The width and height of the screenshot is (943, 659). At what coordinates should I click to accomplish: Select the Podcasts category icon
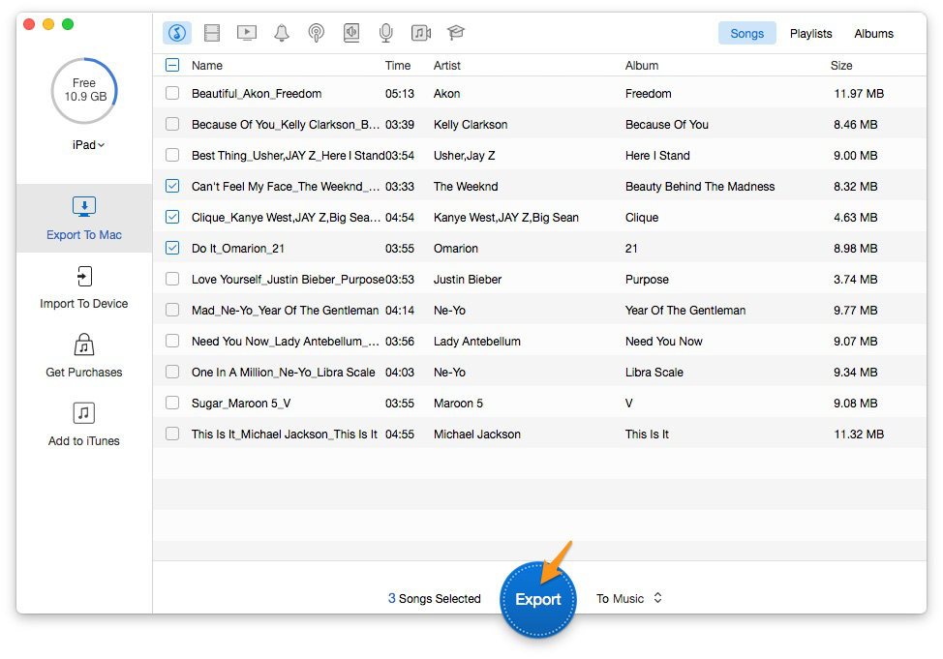click(316, 32)
